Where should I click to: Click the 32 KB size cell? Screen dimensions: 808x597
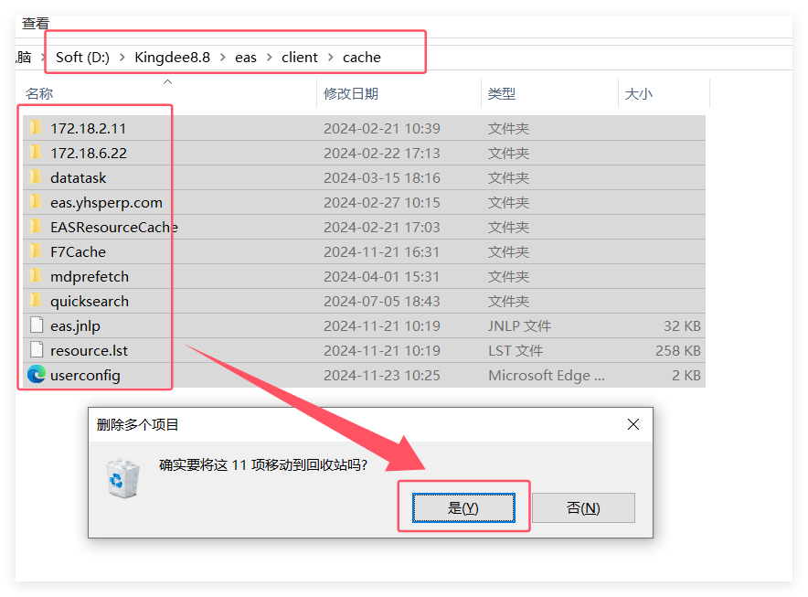pyautogui.click(x=682, y=325)
